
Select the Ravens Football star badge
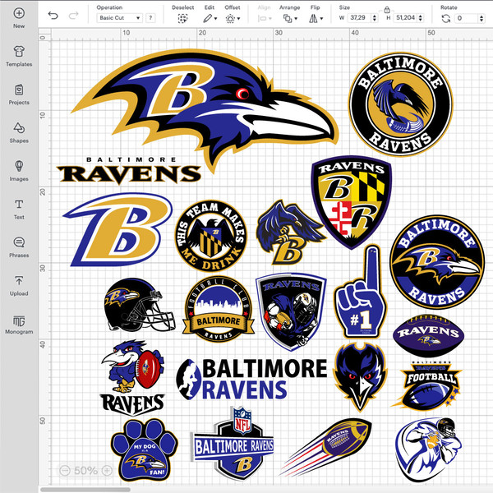[427, 386]
